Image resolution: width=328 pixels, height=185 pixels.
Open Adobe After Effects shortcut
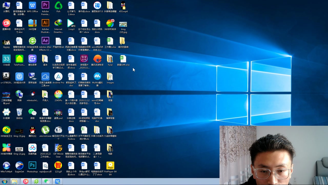(45, 44)
